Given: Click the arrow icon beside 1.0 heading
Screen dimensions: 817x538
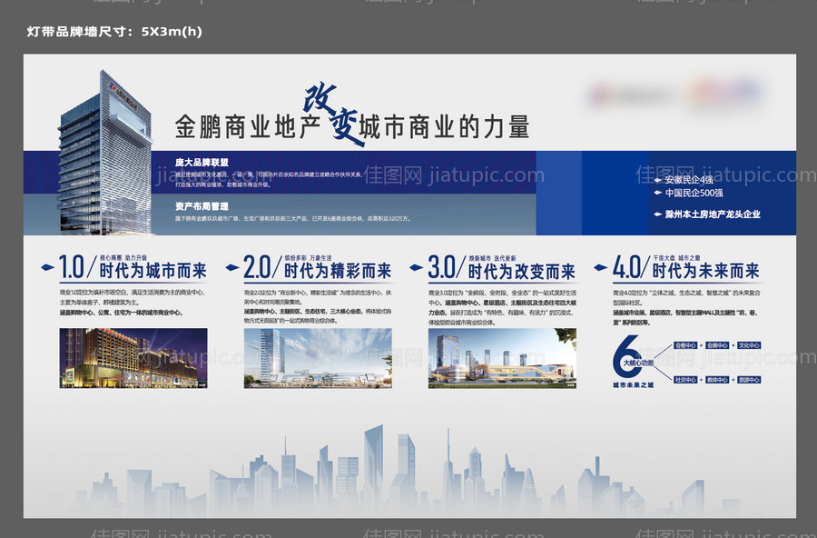Looking at the screenshot, I should [x=48, y=268].
